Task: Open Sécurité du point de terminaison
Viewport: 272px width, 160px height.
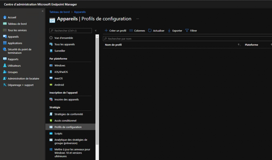Action: click(20, 51)
